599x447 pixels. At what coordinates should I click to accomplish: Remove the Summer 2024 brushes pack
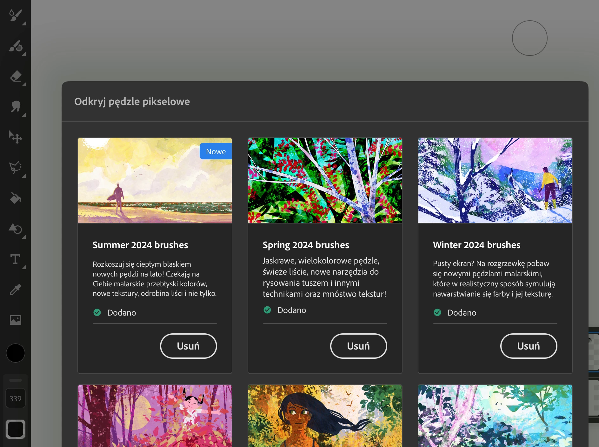[189, 346]
